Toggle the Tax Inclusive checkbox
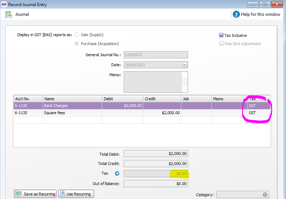 pos(221,35)
